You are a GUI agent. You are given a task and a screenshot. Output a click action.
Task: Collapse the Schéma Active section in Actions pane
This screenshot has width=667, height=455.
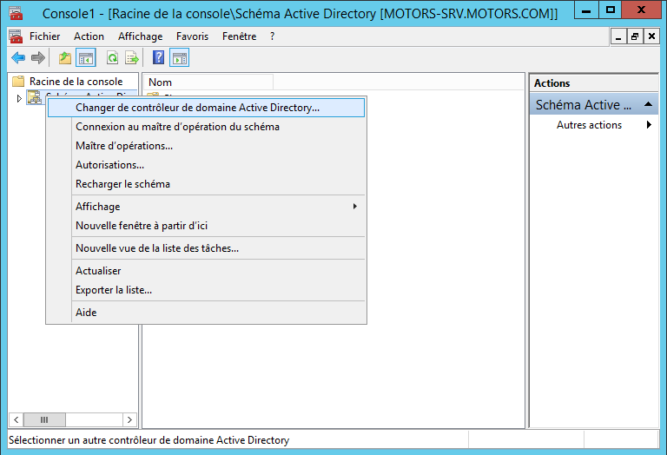click(x=647, y=105)
